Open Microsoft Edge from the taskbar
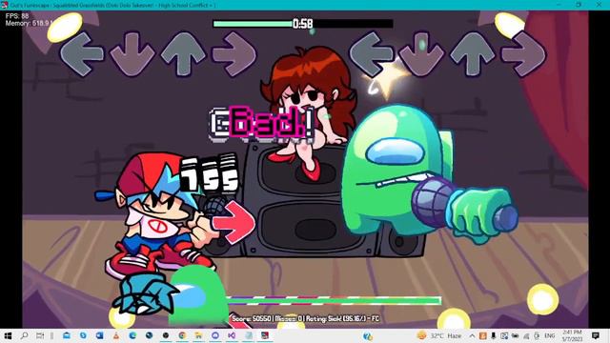 [x=132, y=335]
